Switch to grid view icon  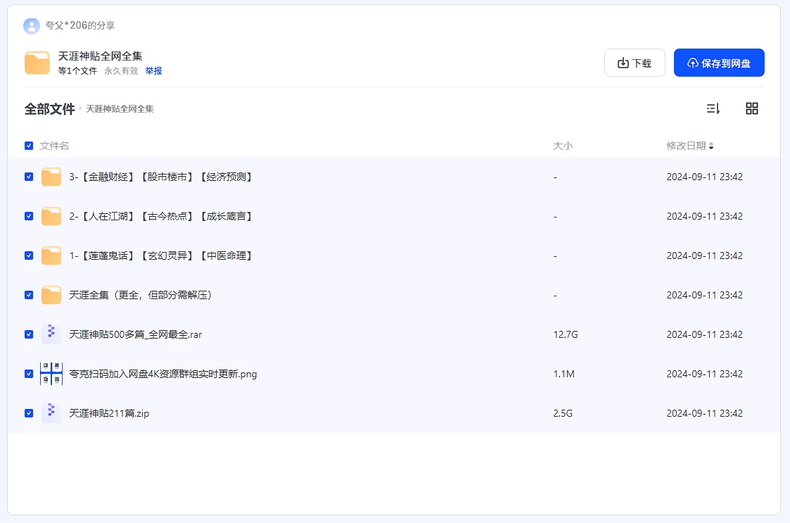(752, 108)
